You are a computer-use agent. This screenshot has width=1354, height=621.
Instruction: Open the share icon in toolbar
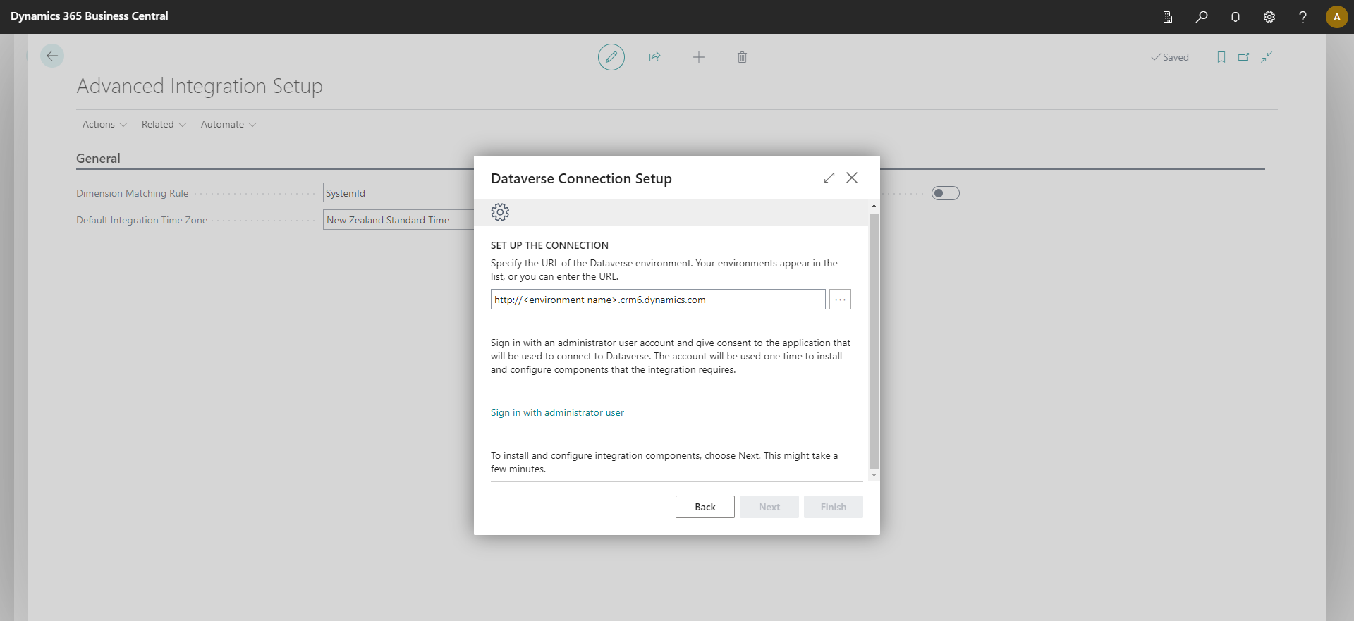[655, 57]
